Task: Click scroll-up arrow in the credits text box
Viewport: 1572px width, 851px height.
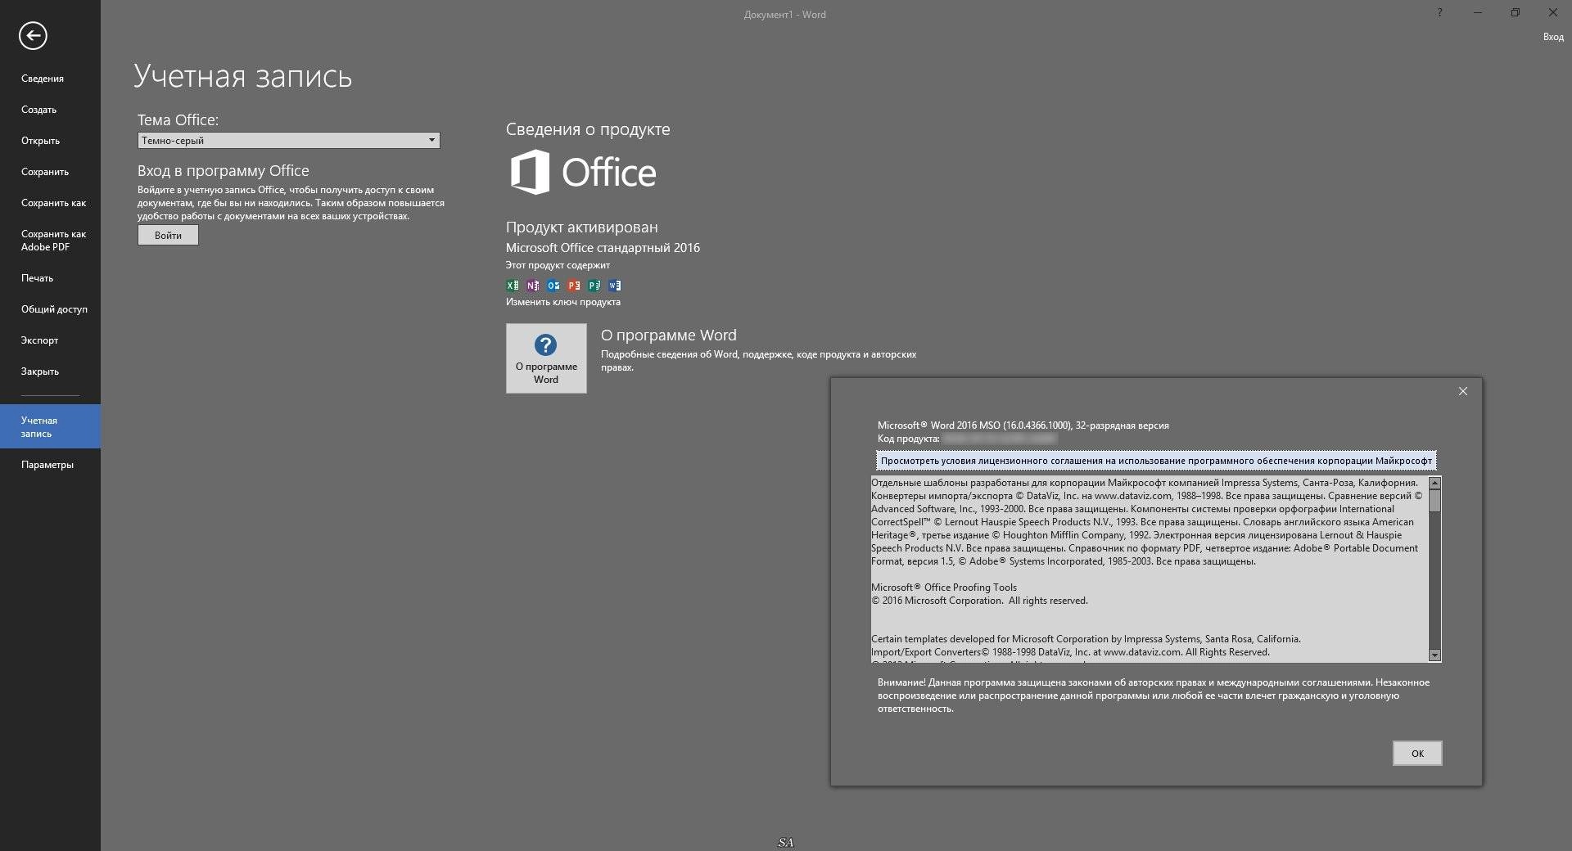Action: tap(1434, 484)
